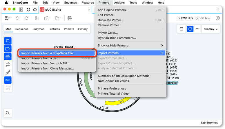Select Import Primers from a List...
This screenshot has height=129, width=225.
click(57, 58)
